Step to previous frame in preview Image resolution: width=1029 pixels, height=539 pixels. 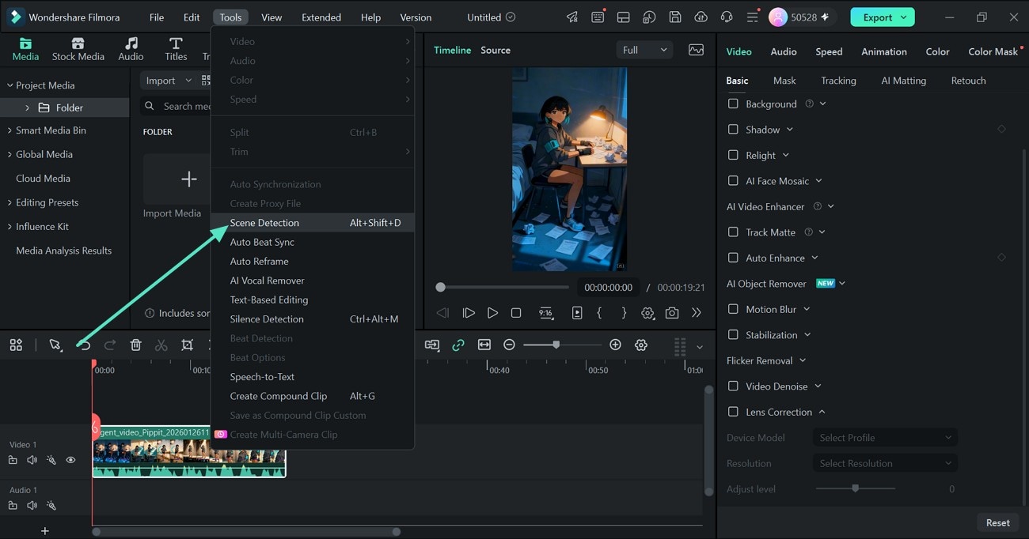443,313
